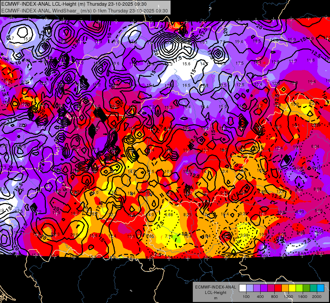Click the 6.68 wind shear value
Viewport: 330px width, 303px height.
point(169,215)
